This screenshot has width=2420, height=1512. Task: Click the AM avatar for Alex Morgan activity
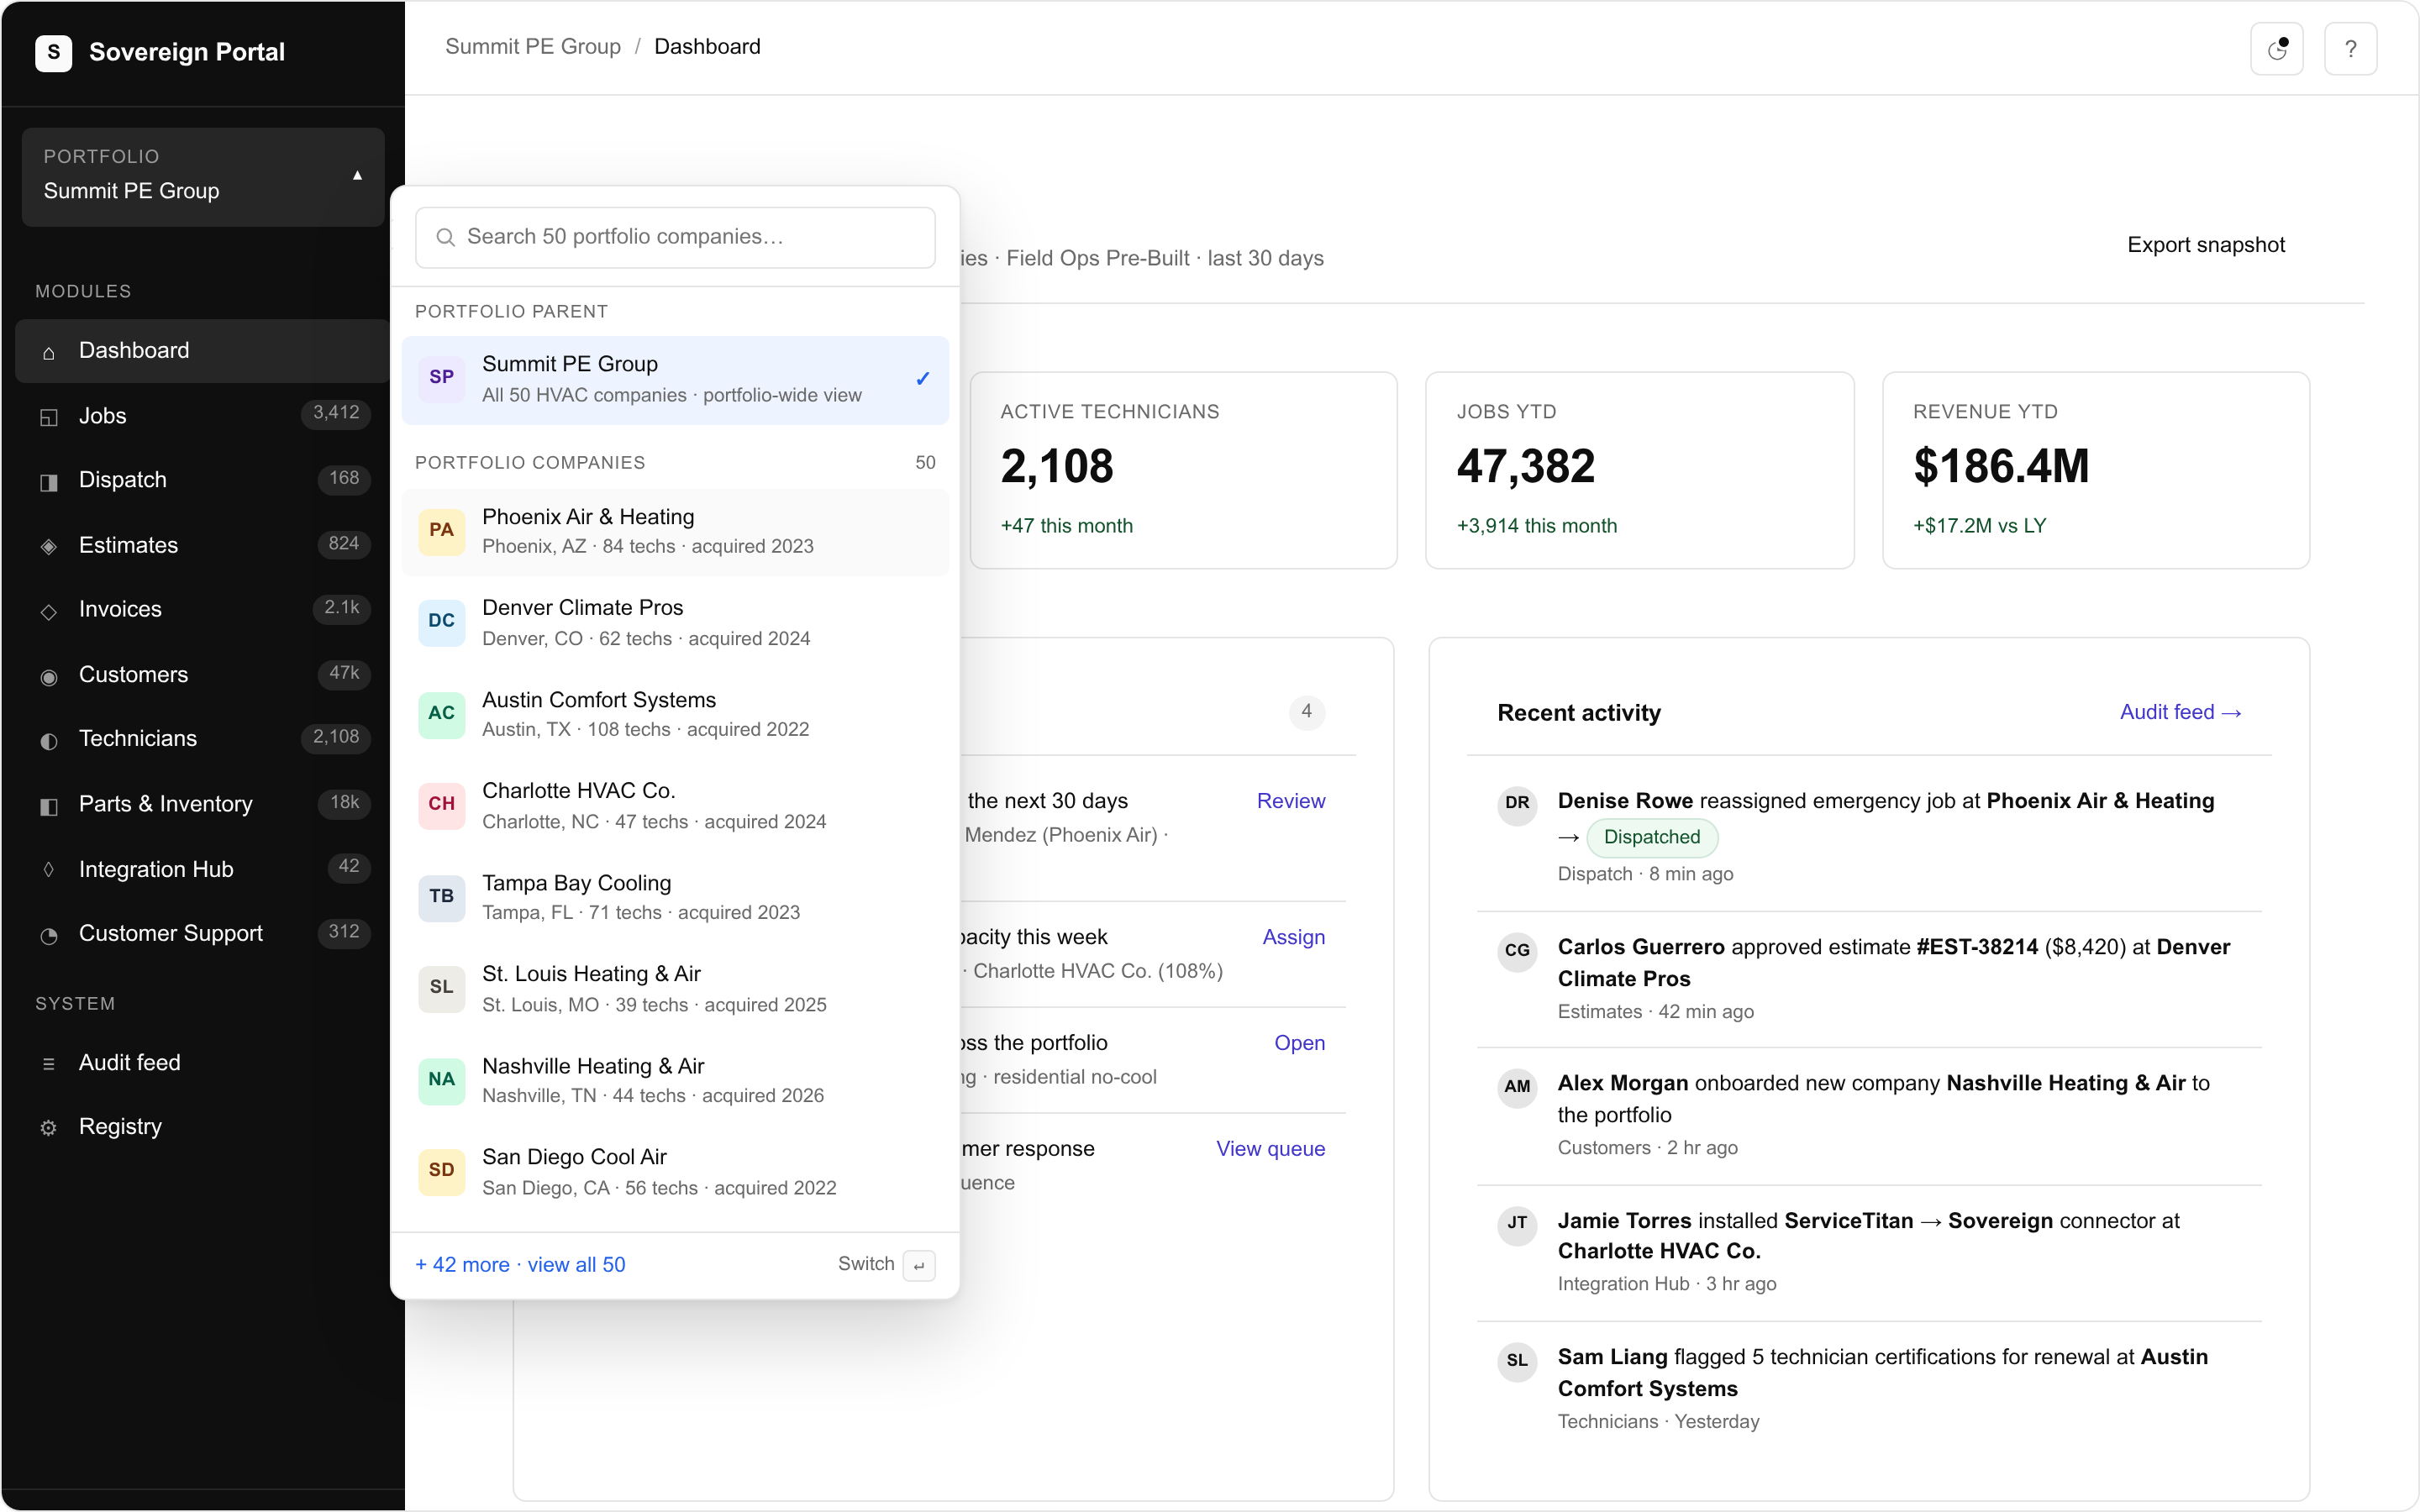[1517, 1086]
